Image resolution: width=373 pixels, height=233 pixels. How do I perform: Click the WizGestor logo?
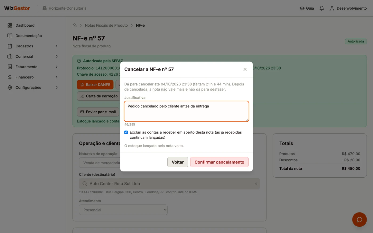[17, 8]
